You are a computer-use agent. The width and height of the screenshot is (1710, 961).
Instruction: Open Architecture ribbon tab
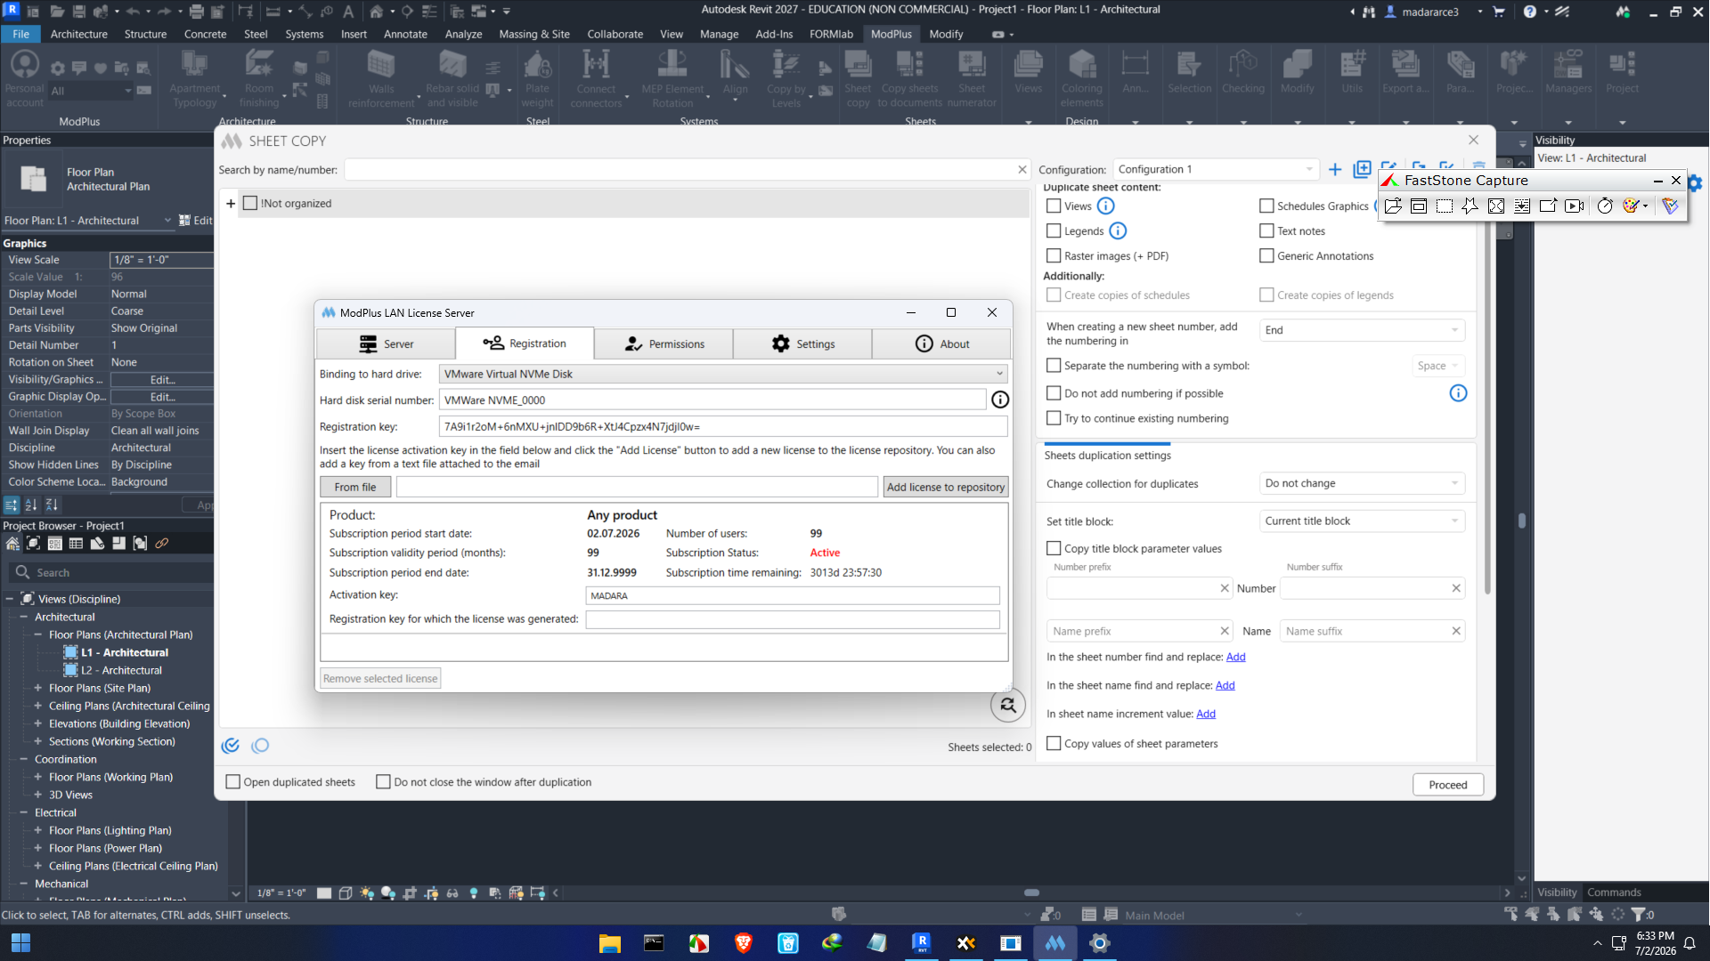78,34
